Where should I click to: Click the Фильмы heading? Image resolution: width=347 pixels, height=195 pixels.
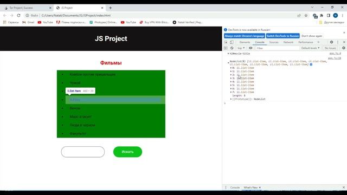point(111,63)
